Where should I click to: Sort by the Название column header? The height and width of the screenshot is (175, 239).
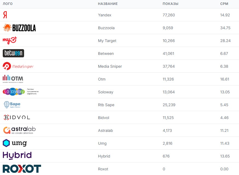pos(108,4)
